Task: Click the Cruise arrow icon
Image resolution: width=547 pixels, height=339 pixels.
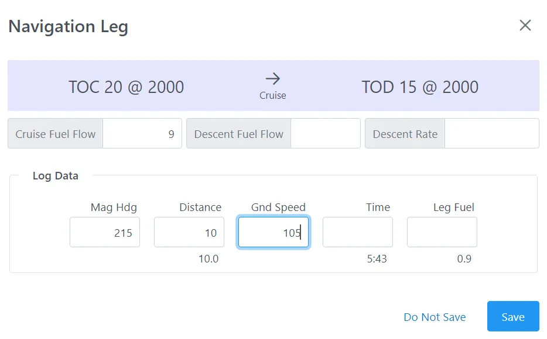Action: [x=273, y=79]
